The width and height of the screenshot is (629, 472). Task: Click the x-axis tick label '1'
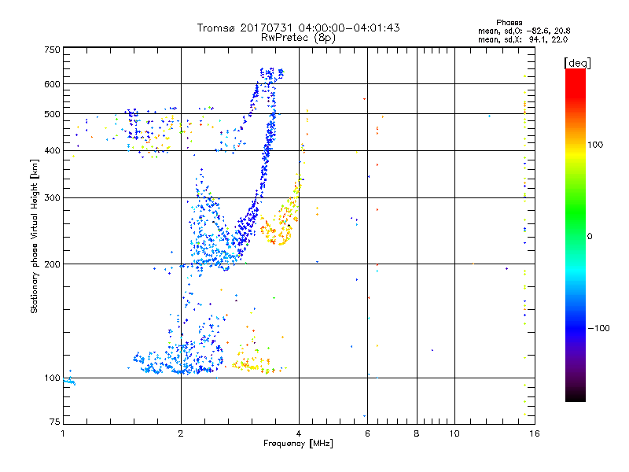tap(63, 433)
